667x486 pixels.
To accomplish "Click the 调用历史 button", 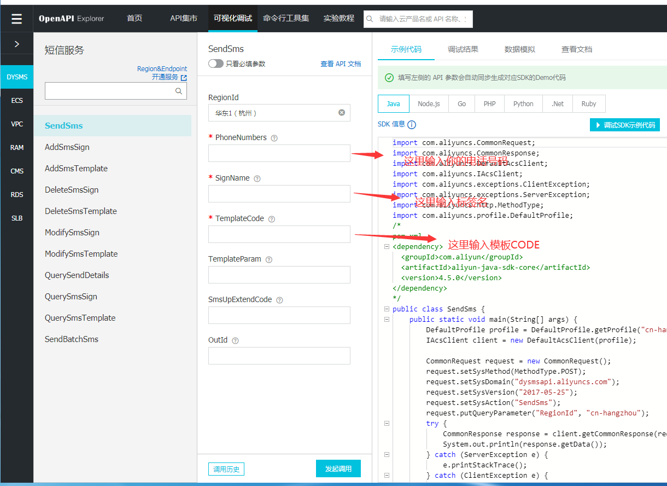I will point(226,469).
